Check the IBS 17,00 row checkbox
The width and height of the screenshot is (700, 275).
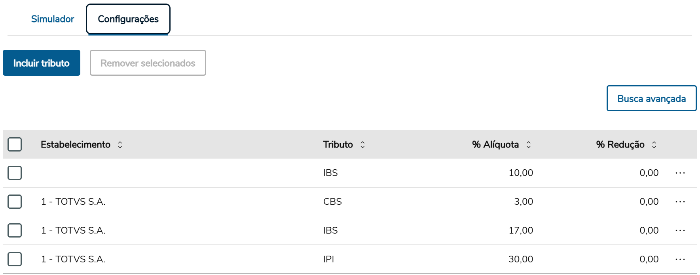[15, 230]
